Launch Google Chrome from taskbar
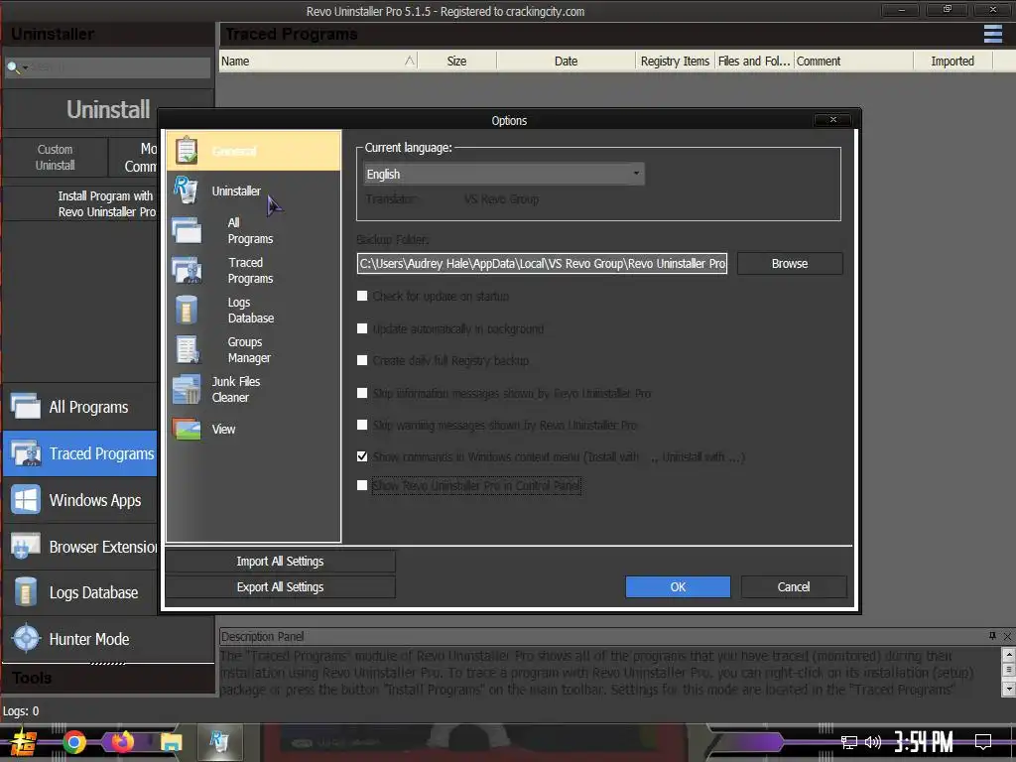This screenshot has width=1016, height=762. pyautogui.click(x=73, y=742)
